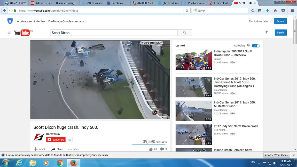The image size is (297, 167).
Task: Open the Borovoslav channel name link
Action: (53, 134)
